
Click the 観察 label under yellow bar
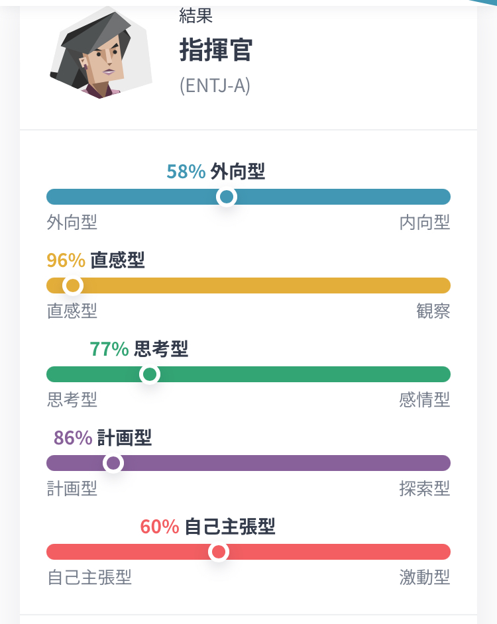tap(433, 311)
